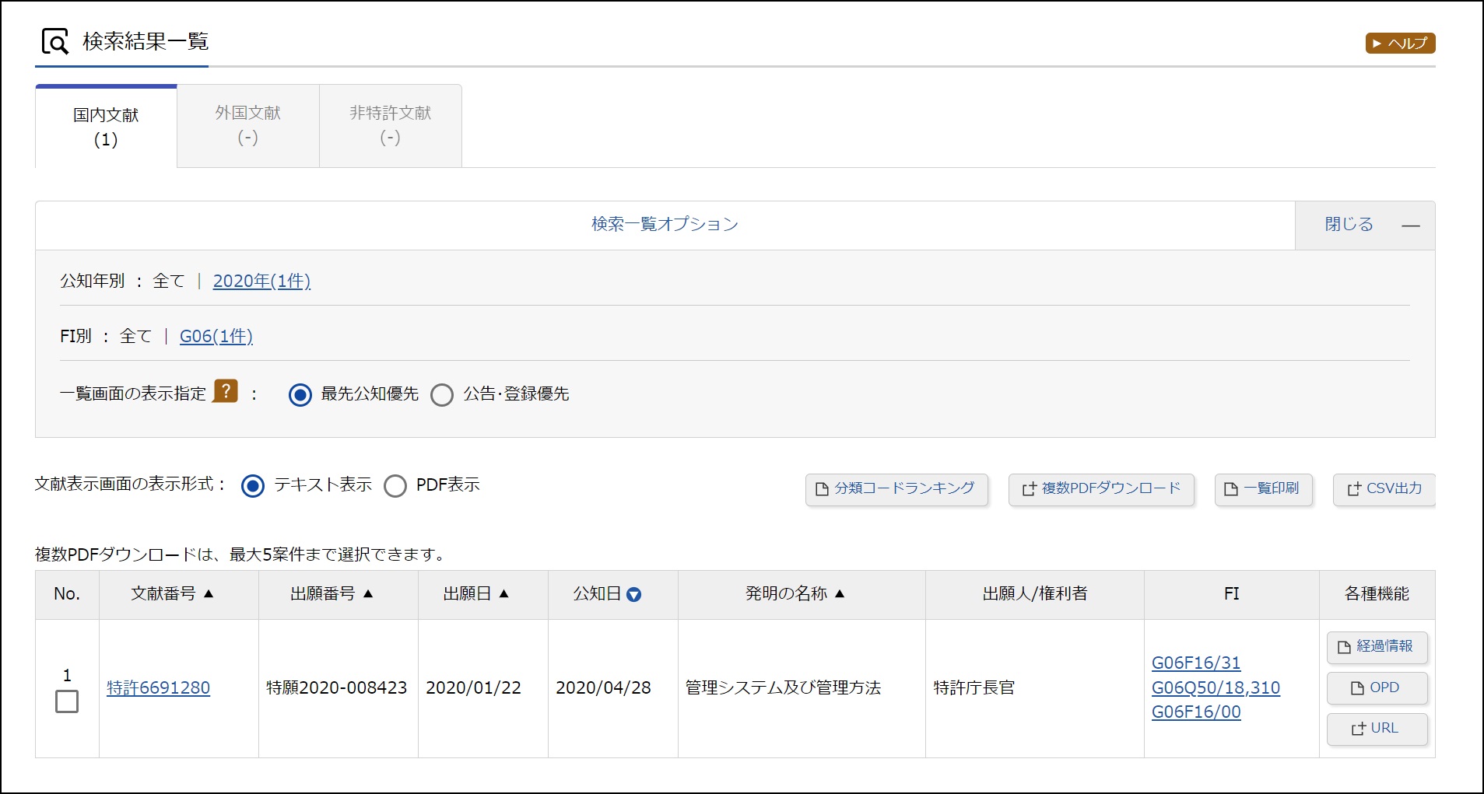Collapse options with 閉じる button
The height and width of the screenshot is (794, 1484).
click(1364, 226)
